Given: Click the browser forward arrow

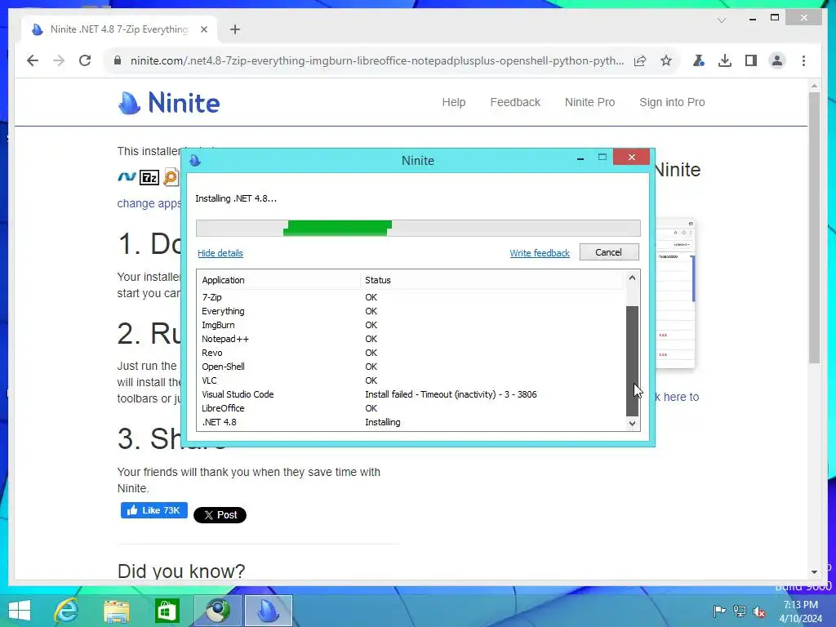Looking at the screenshot, I should pyautogui.click(x=59, y=60).
